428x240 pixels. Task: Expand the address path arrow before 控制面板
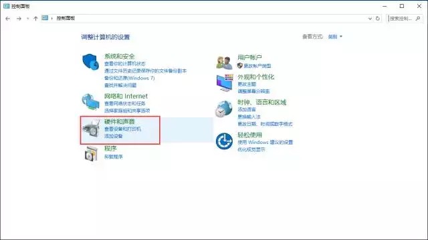tap(52, 18)
